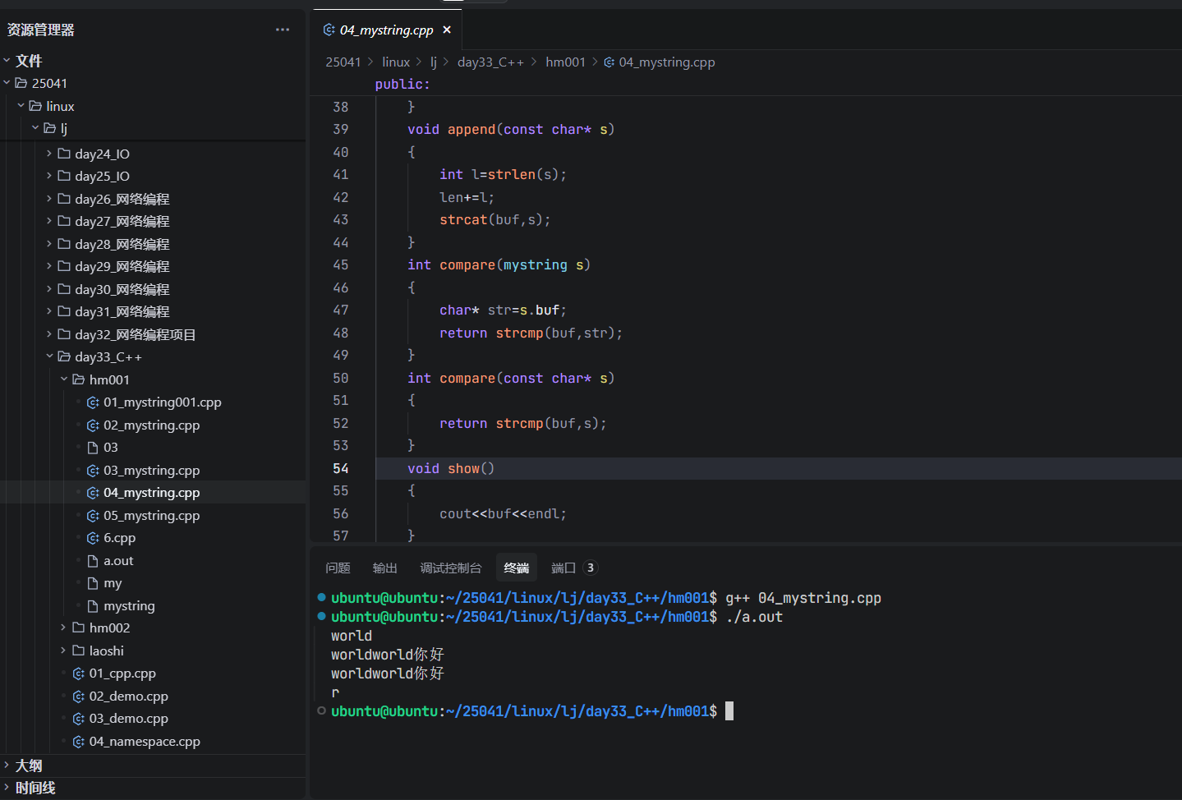
Task: Click the C++ icon beside 05_mystring.cpp
Action: click(93, 516)
